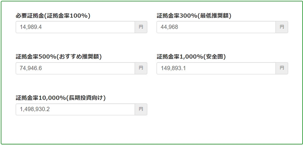
Task: Click the 円 unit beside 14,989.4
Action: coord(141,27)
